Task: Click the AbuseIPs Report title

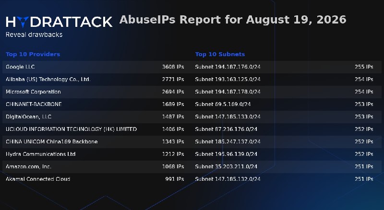Action: tap(233, 20)
